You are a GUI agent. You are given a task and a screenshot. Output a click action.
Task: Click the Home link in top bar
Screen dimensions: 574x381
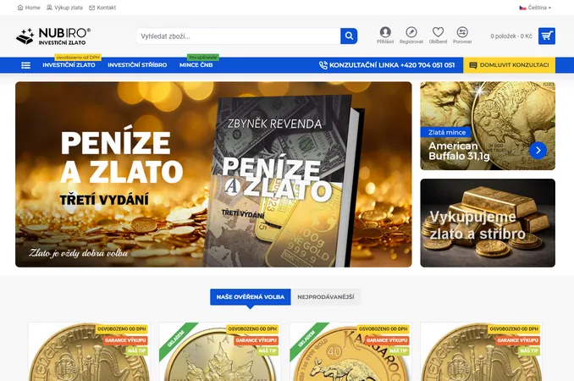pos(29,8)
